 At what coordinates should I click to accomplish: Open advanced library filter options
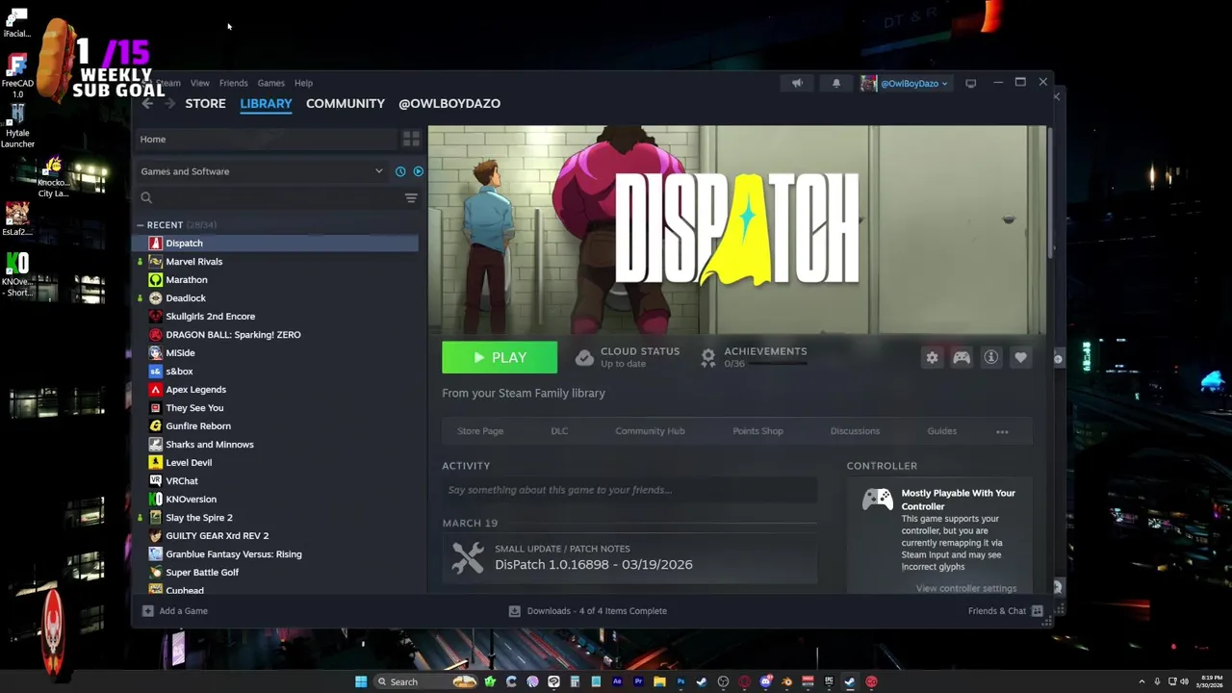(x=411, y=198)
